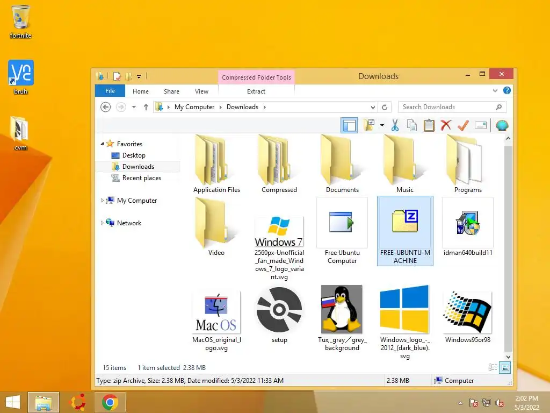Open the File ribbon tab
Viewport: 550px width, 413px height.
(x=110, y=91)
